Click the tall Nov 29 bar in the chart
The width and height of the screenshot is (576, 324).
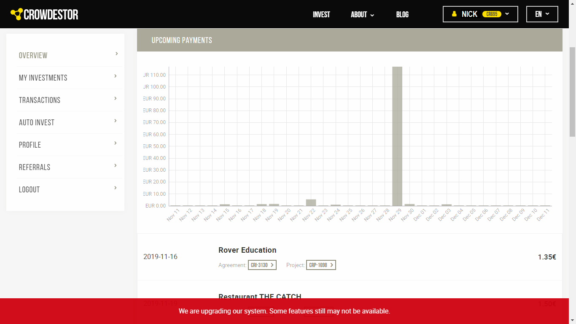(397, 136)
